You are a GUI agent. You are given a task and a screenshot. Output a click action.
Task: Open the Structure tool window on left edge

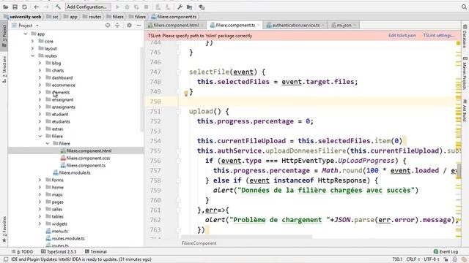pos(4,69)
